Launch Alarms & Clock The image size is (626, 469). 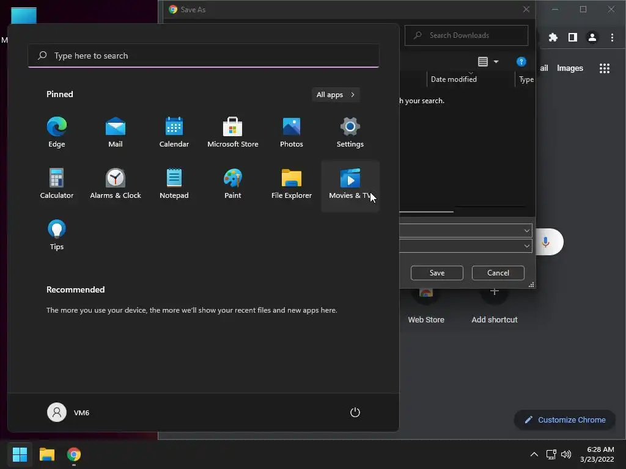[116, 184]
